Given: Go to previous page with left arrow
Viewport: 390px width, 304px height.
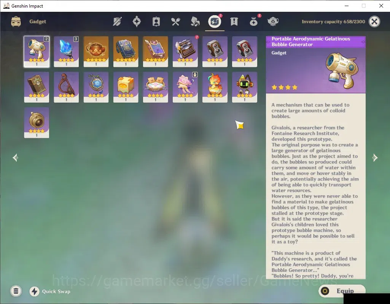Looking at the screenshot, I should point(16,158).
